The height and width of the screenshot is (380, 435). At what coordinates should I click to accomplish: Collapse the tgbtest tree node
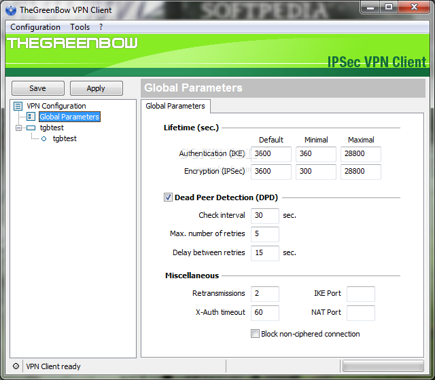click(x=18, y=128)
